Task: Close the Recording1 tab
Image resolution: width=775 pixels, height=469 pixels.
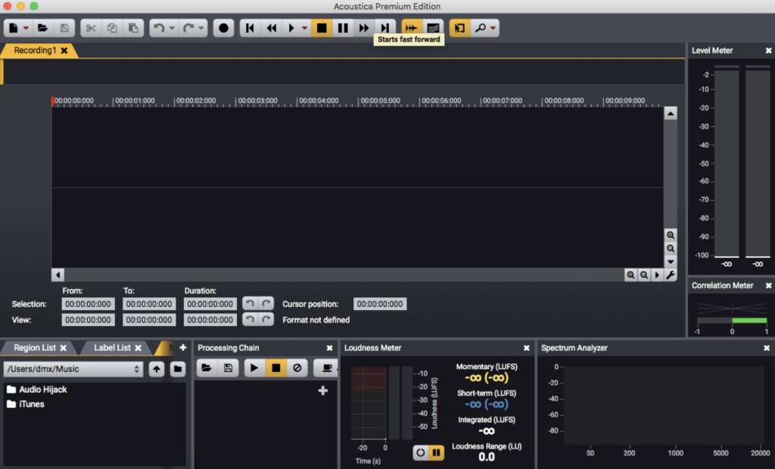Action: point(64,51)
